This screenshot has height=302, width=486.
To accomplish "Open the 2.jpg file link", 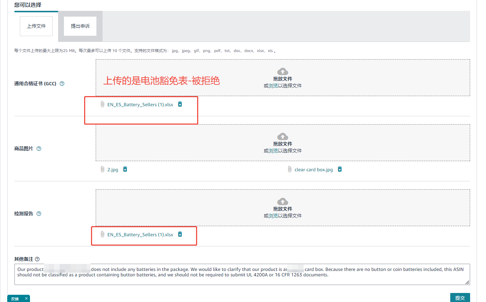I will click(x=113, y=170).
